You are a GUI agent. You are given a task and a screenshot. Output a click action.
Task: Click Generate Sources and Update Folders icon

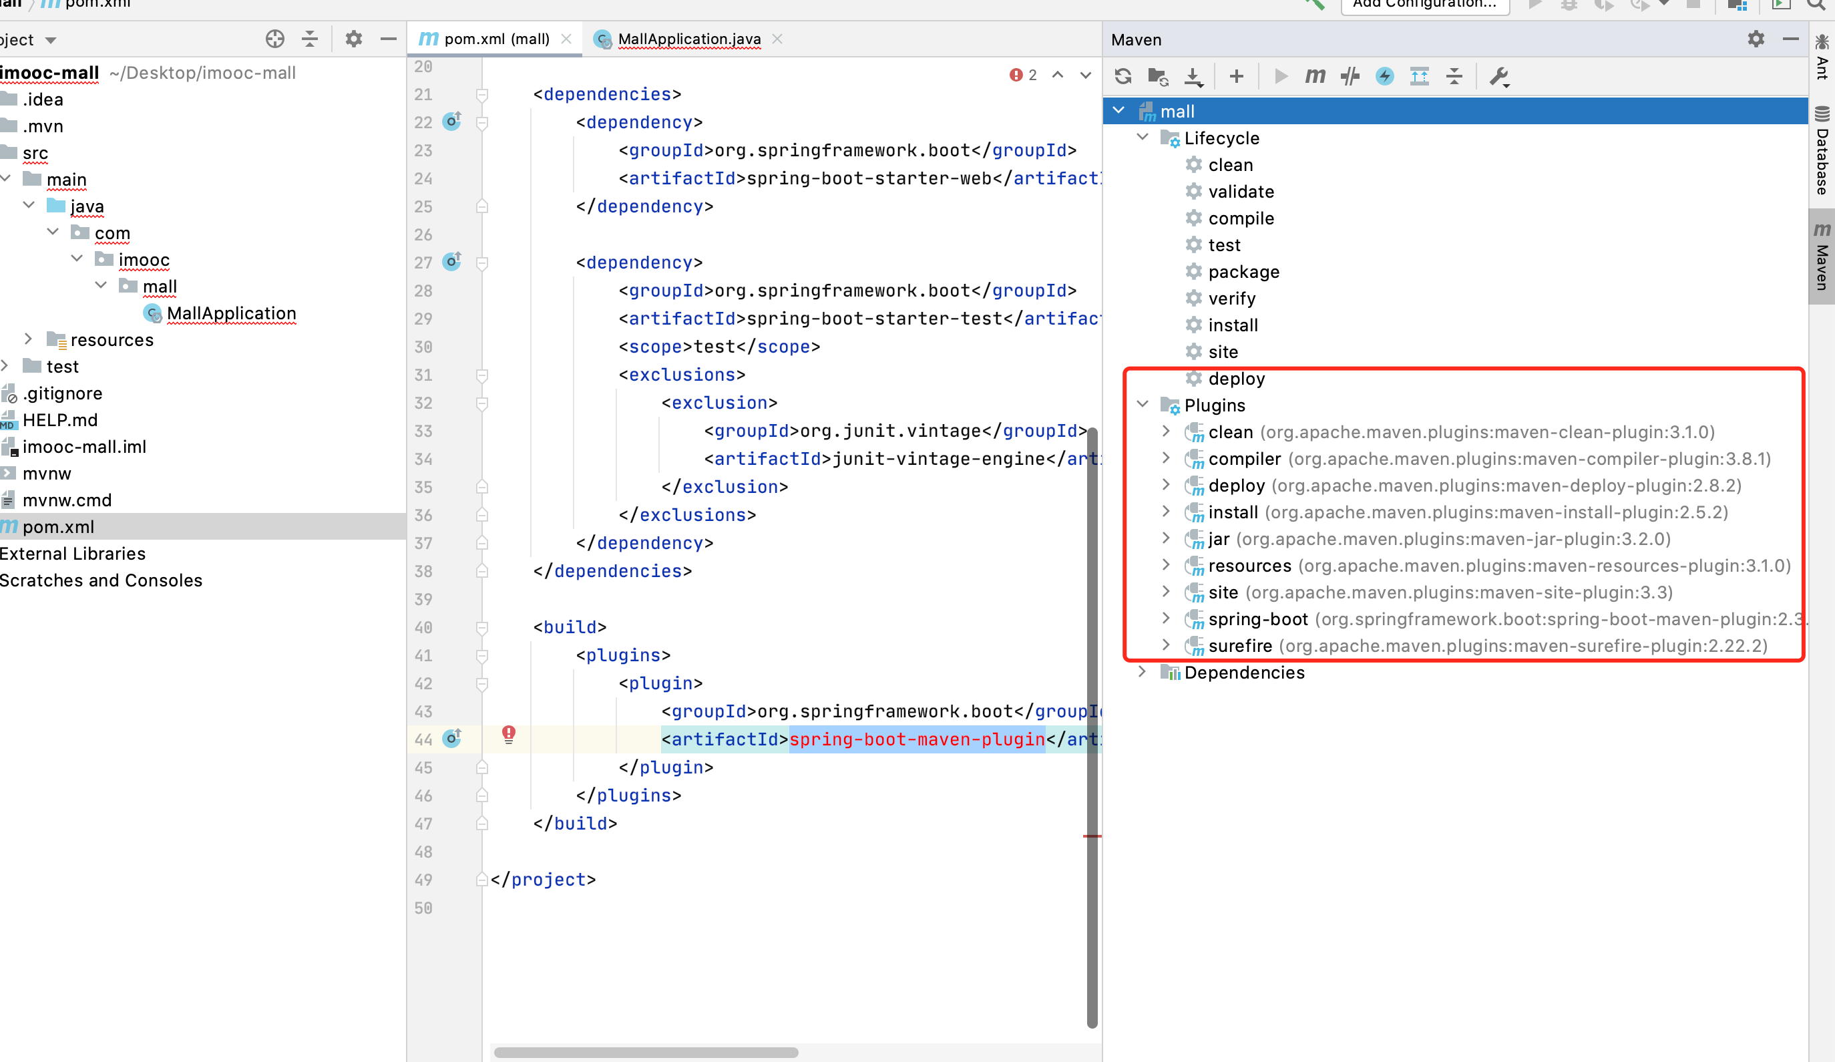pos(1158,75)
